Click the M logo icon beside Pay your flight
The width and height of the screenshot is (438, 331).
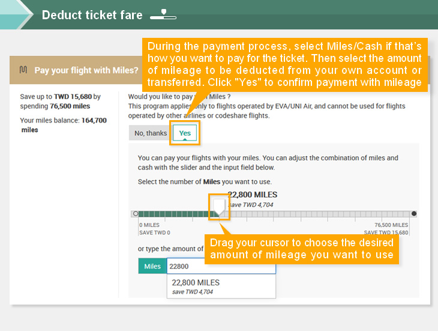tap(23, 69)
